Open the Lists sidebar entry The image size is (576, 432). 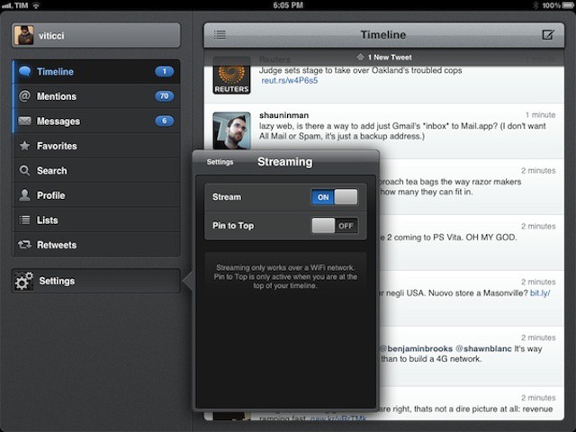pos(96,220)
